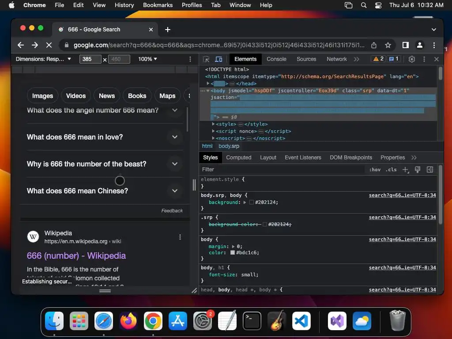
Task: Open the Layout tab
Action: (268, 158)
